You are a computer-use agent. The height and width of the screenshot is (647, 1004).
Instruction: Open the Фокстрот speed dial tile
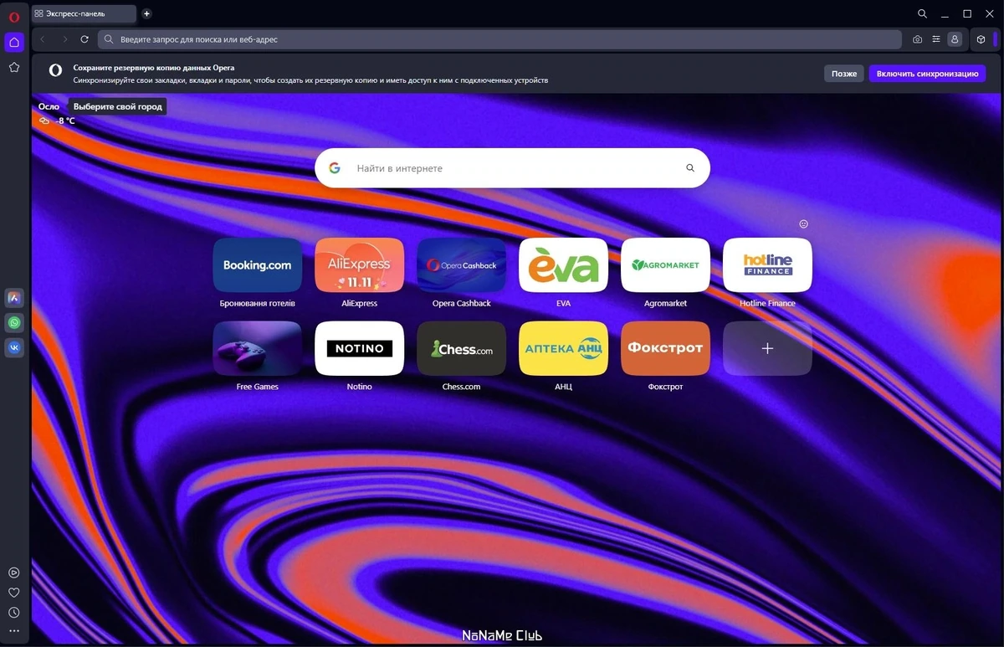(x=666, y=348)
